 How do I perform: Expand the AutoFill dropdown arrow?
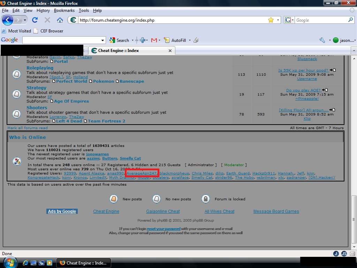click(x=190, y=40)
